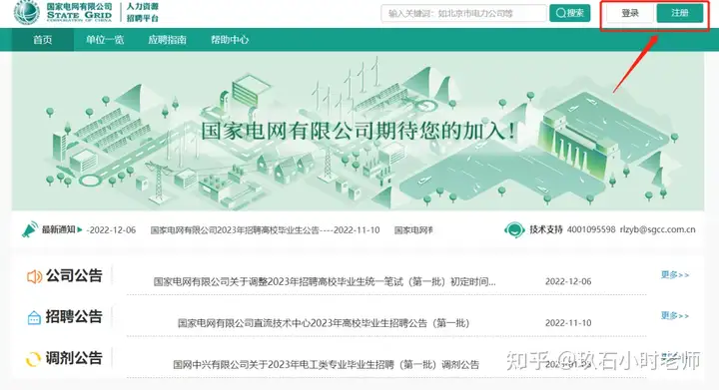Click the 注册 register button
This screenshot has width=719, height=390.
pos(680,13)
